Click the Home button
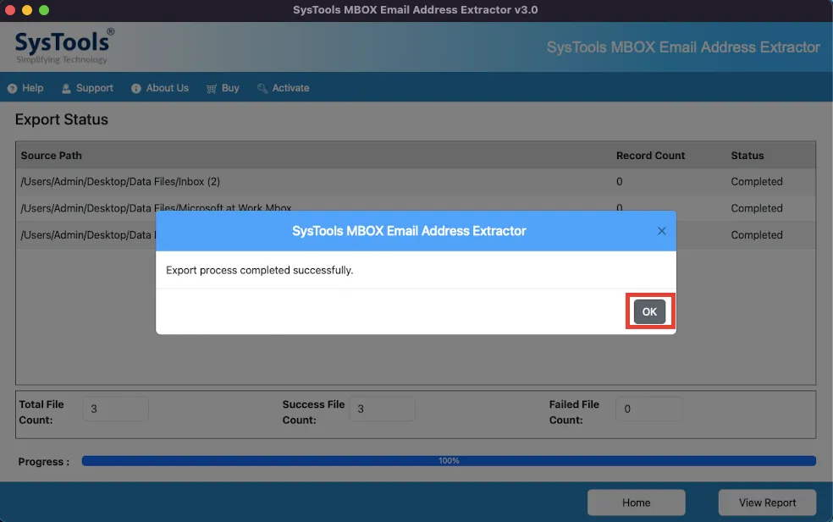This screenshot has width=833, height=522. pyautogui.click(x=636, y=503)
